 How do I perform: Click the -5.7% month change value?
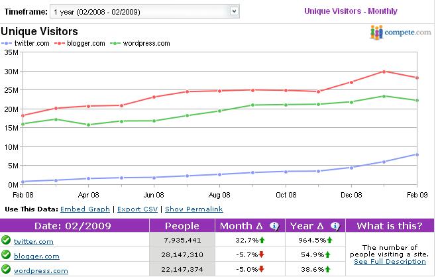pos(247,254)
